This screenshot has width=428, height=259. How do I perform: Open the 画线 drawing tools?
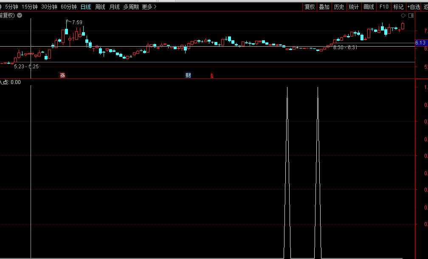pos(369,7)
